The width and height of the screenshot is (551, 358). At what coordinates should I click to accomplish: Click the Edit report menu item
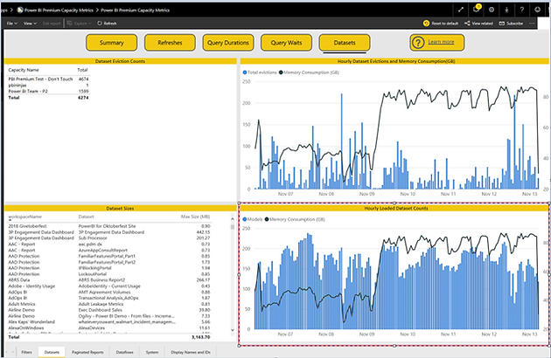coord(52,24)
